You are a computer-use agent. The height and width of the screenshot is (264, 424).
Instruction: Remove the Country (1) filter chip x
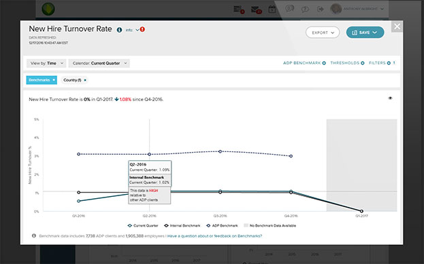pyautogui.click(x=85, y=80)
